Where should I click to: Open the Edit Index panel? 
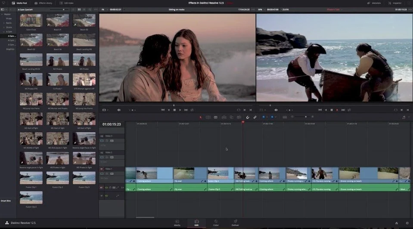66,3
